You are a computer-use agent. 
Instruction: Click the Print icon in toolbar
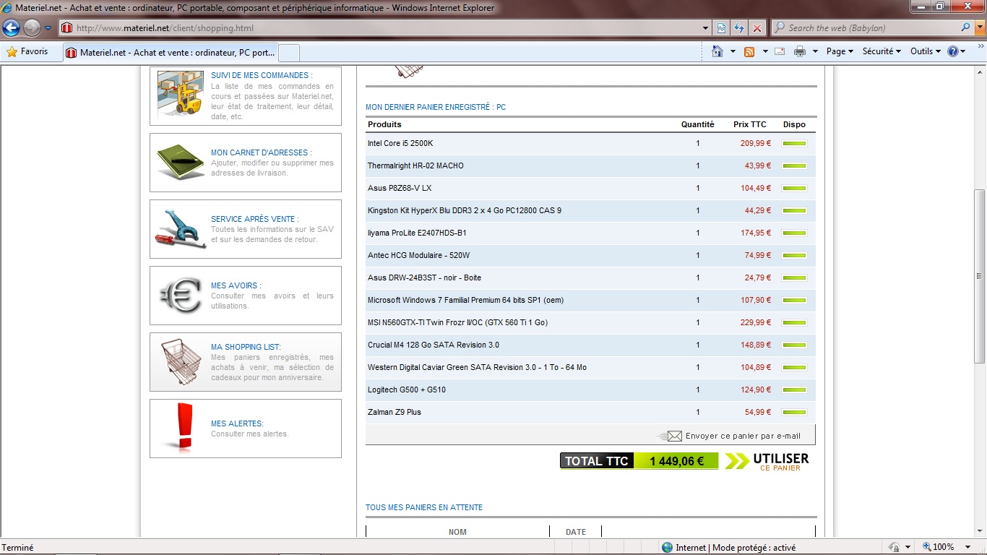800,51
